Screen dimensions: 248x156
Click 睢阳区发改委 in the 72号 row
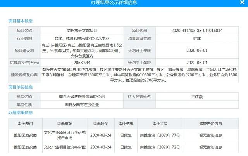tap(25, 147)
